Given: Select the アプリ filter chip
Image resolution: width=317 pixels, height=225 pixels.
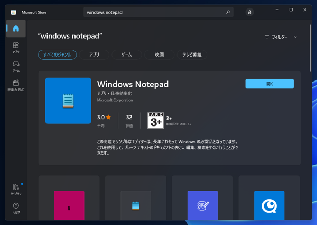Looking at the screenshot, I should (94, 55).
